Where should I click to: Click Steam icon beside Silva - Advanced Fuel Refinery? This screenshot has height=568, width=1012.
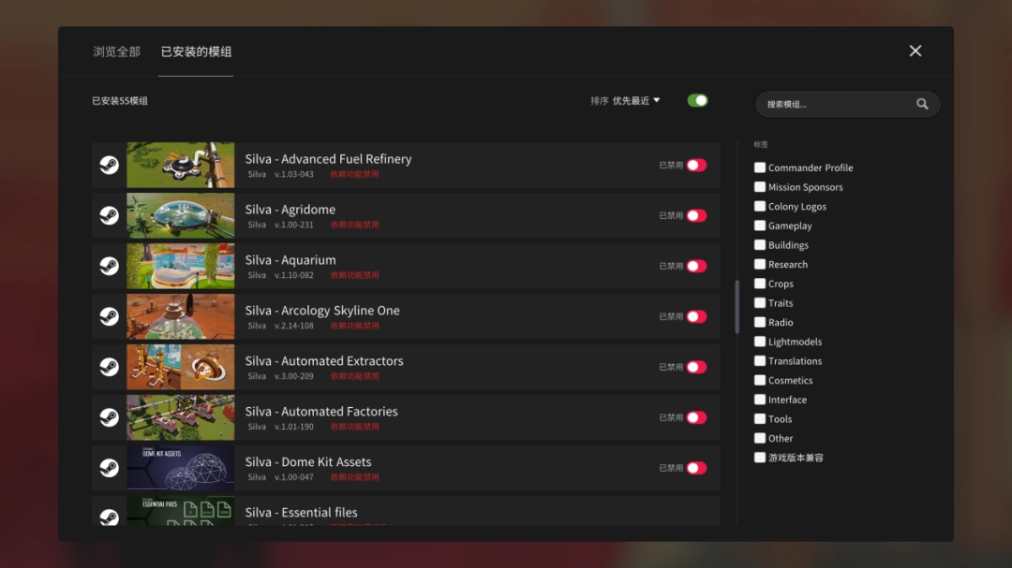(109, 166)
